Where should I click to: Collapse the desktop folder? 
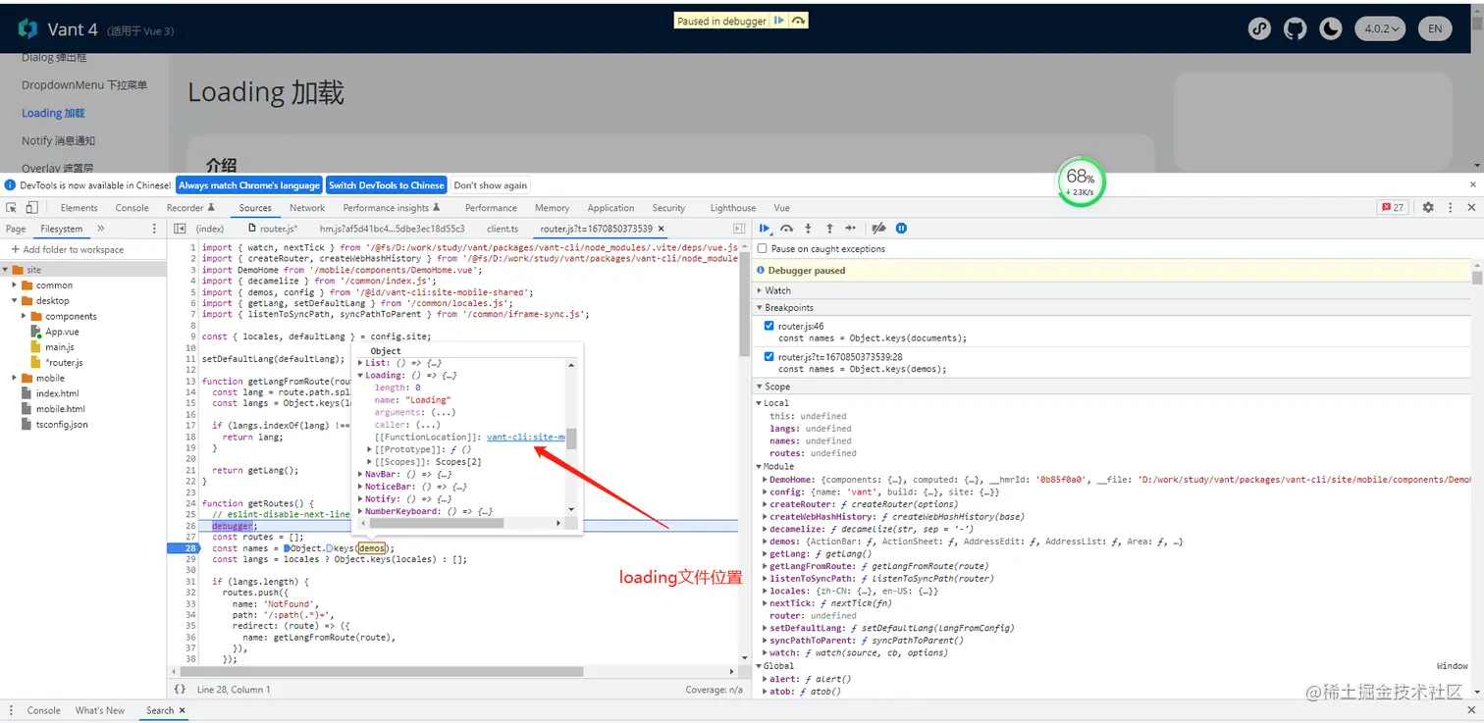[15, 301]
